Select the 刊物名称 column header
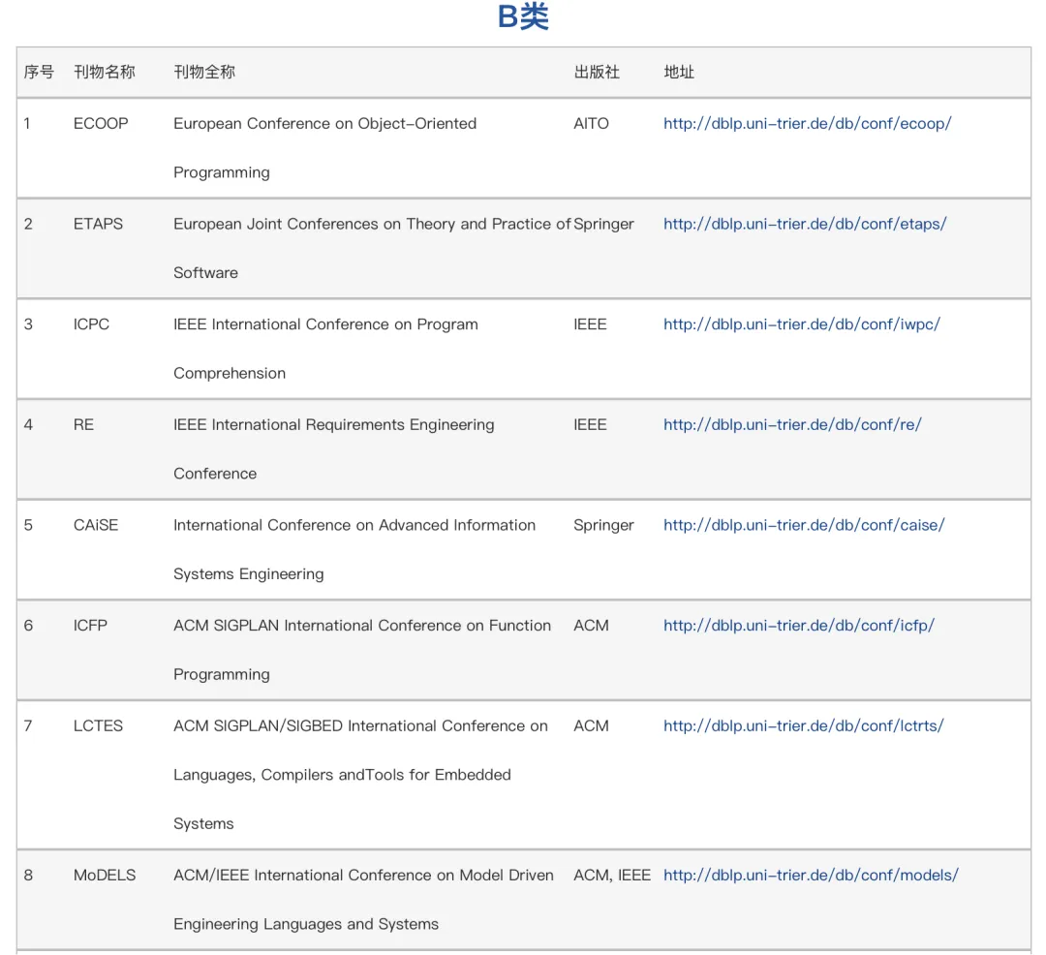The width and height of the screenshot is (1046, 955). click(104, 72)
